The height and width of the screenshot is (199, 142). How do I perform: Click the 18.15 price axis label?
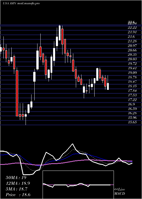132,86
